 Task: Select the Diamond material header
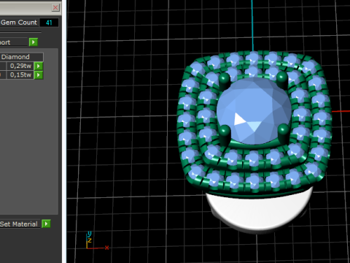tap(21, 57)
